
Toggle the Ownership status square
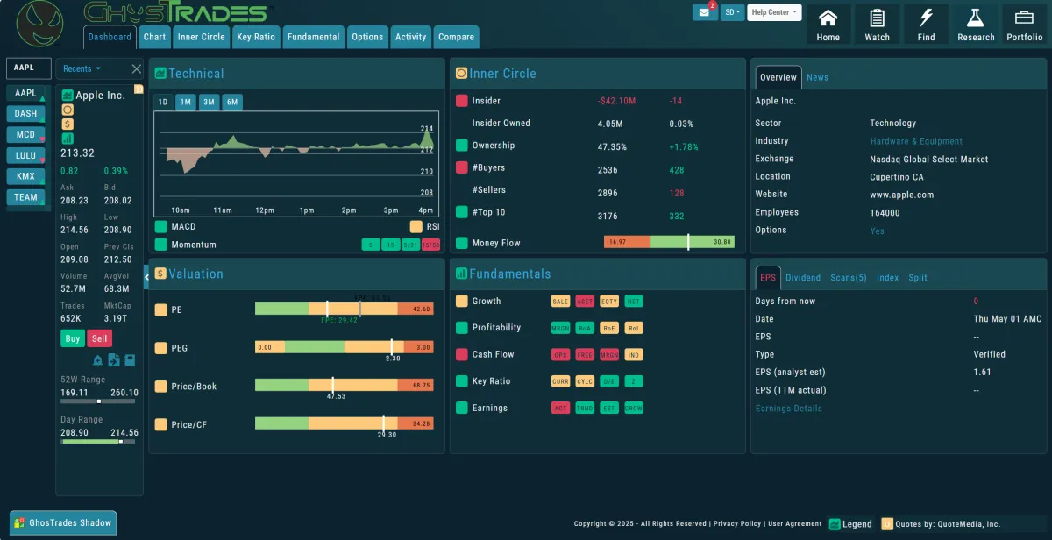click(x=462, y=146)
